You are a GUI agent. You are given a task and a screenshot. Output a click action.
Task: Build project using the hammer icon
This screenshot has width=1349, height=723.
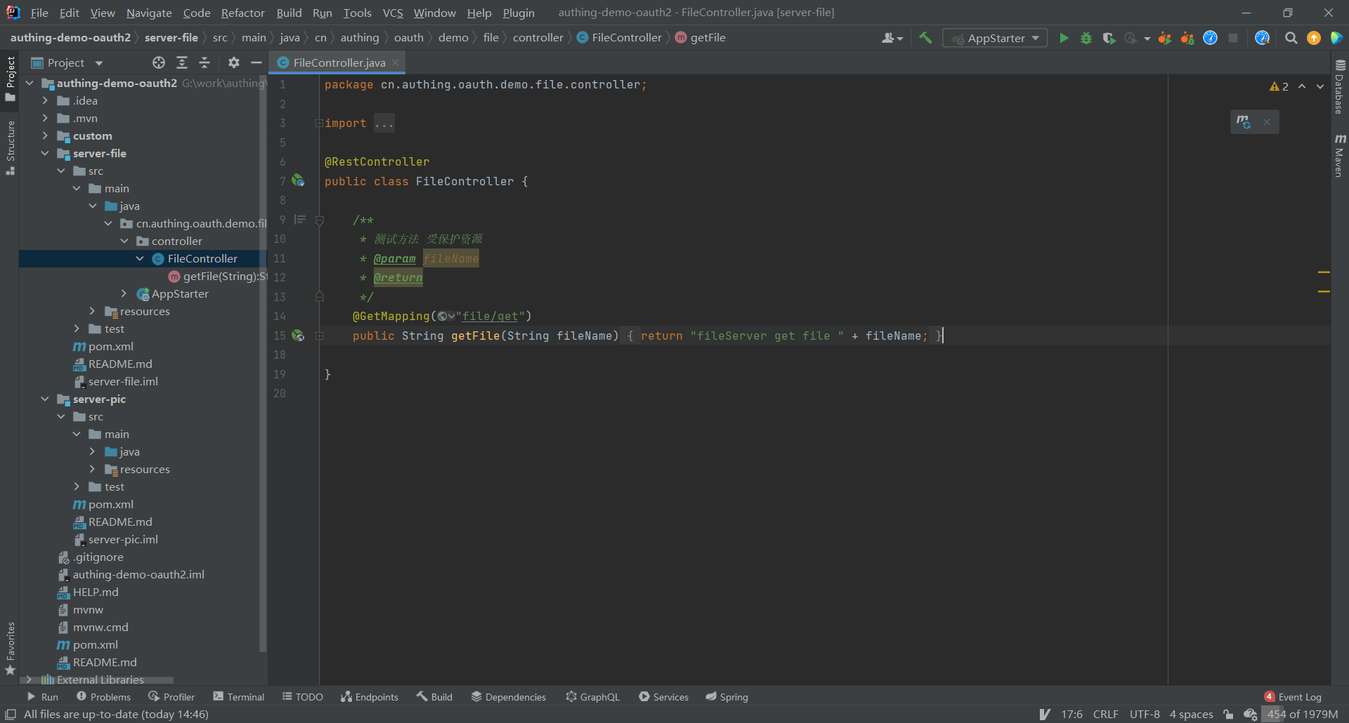[x=925, y=38]
